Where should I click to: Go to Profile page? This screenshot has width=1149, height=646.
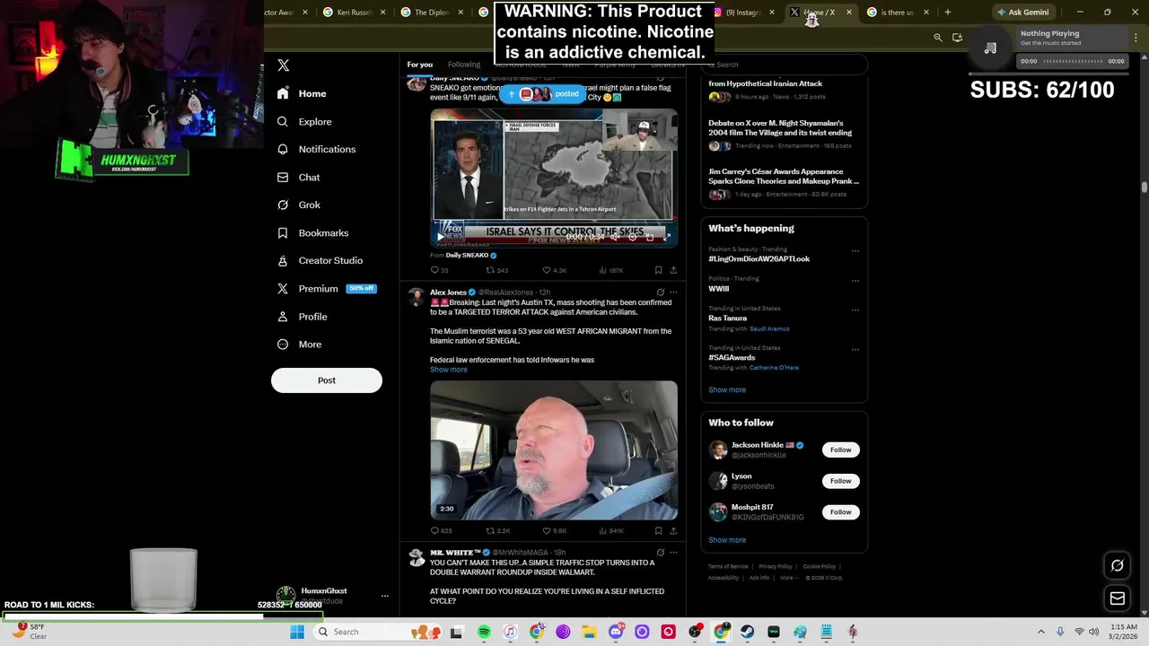tap(302, 316)
